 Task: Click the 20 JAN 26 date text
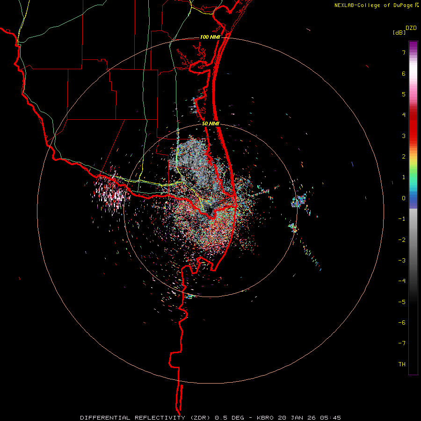[296, 418]
